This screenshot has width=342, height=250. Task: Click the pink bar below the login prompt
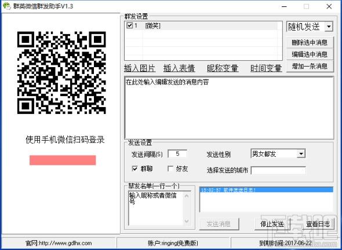coord(63,160)
